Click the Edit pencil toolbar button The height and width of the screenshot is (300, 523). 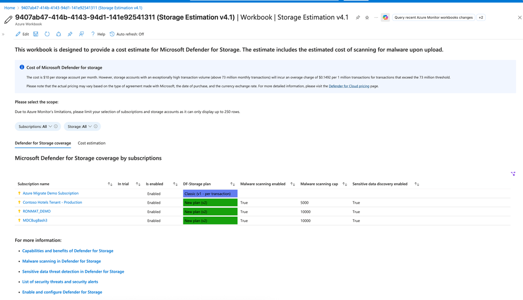[22, 34]
